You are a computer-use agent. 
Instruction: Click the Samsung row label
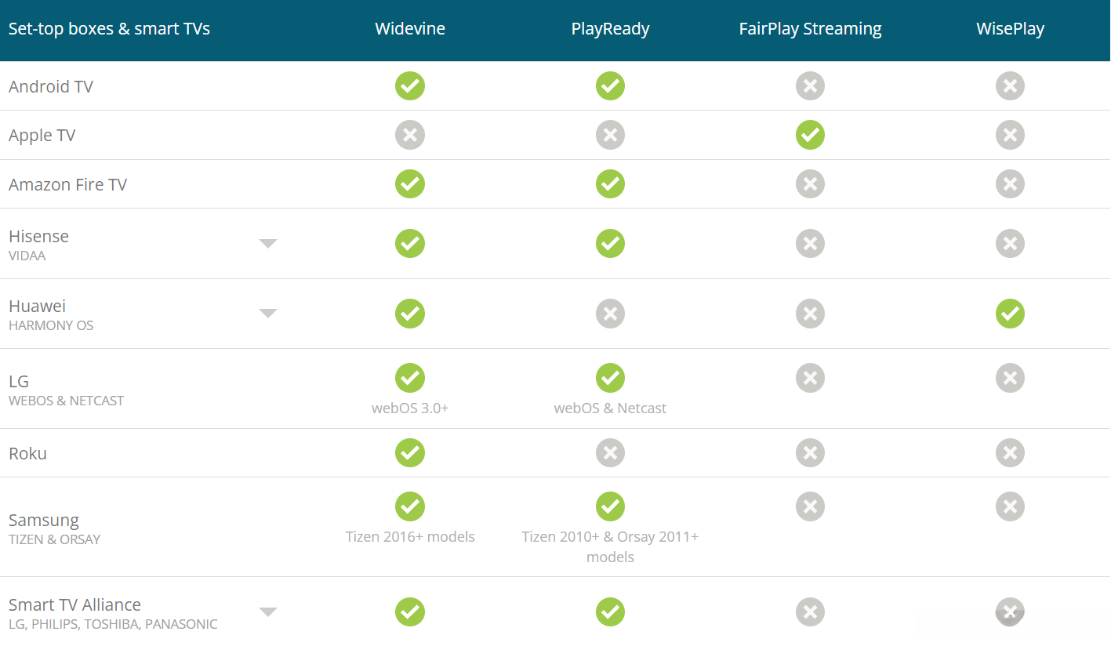click(44, 521)
